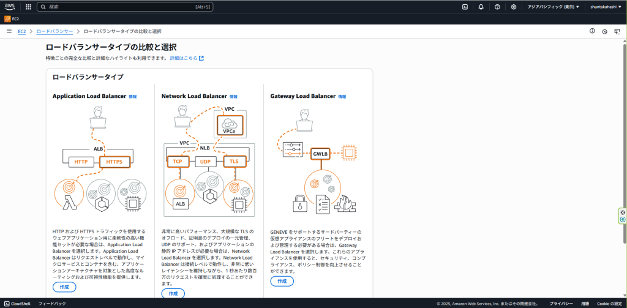
Task: Go to EC2 breadcrumb link
Action: point(21,31)
